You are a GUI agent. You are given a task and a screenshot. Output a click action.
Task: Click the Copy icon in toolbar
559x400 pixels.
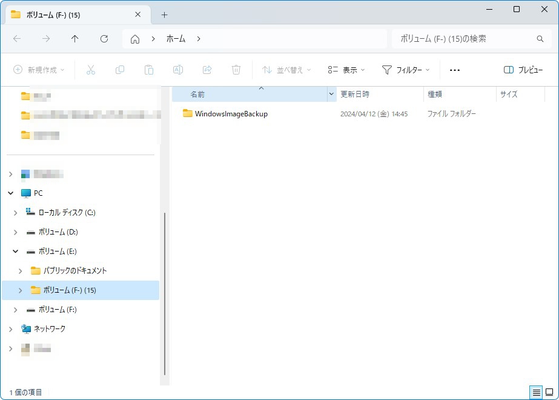[x=120, y=70]
